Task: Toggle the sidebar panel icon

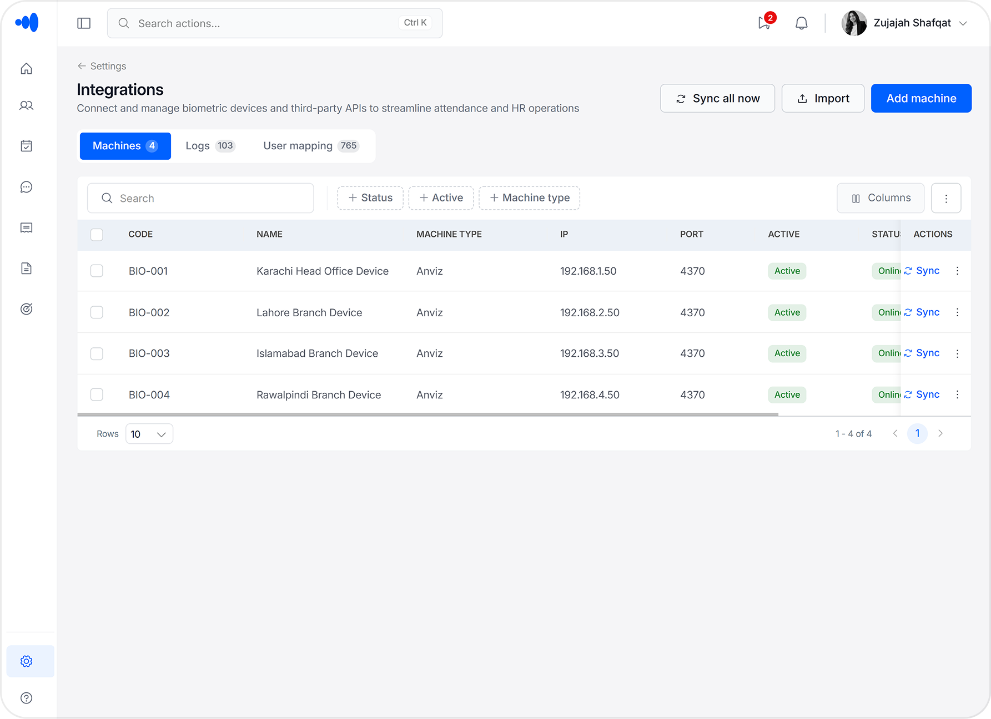Action: (x=84, y=23)
